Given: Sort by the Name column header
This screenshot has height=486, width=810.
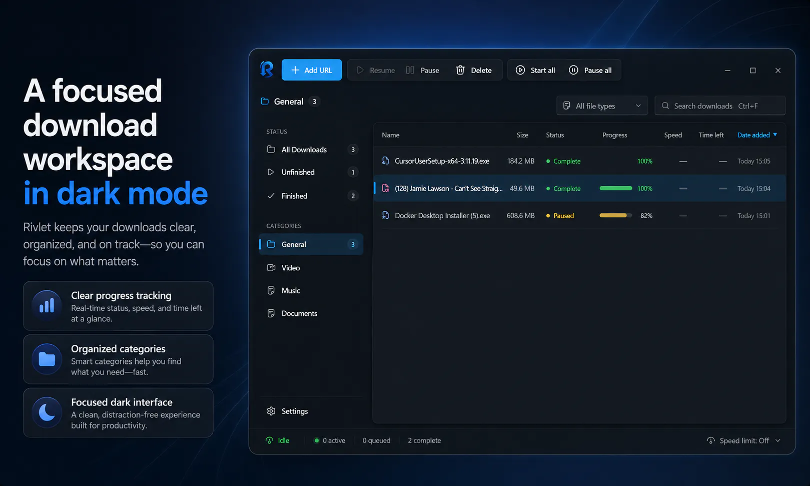Looking at the screenshot, I should [391, 135].
